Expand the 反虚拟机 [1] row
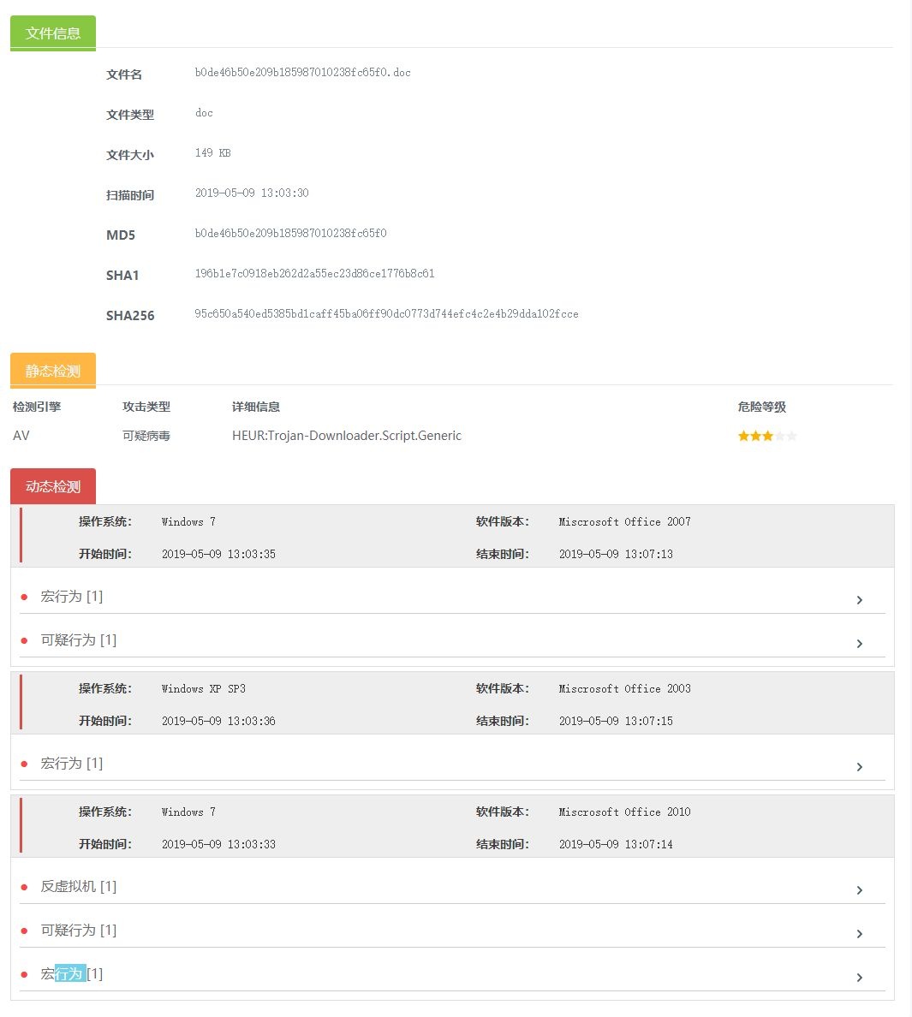The height and width of the screenshot is (1017, 912). coord(79,887)
